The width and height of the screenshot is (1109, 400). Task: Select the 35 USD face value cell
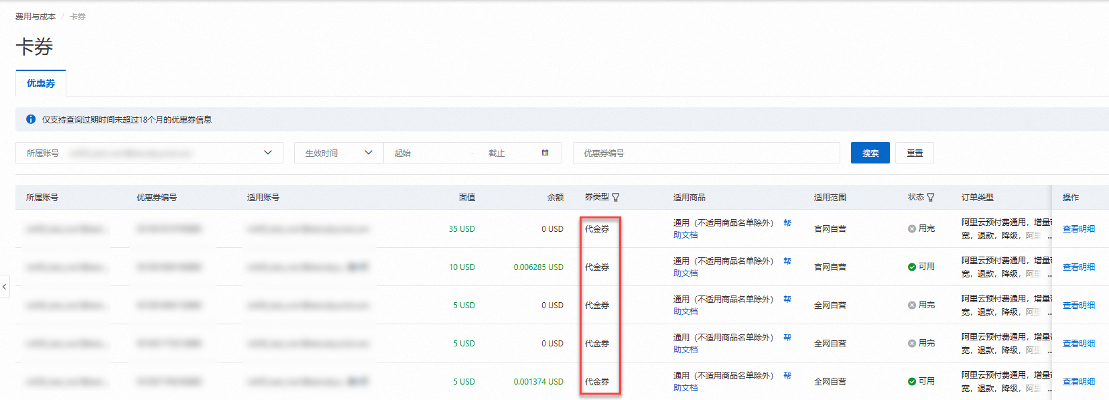(462, 228)
